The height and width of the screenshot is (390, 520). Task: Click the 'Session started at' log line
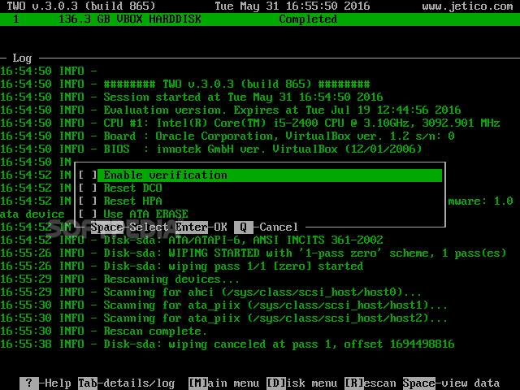coord(192,97)
